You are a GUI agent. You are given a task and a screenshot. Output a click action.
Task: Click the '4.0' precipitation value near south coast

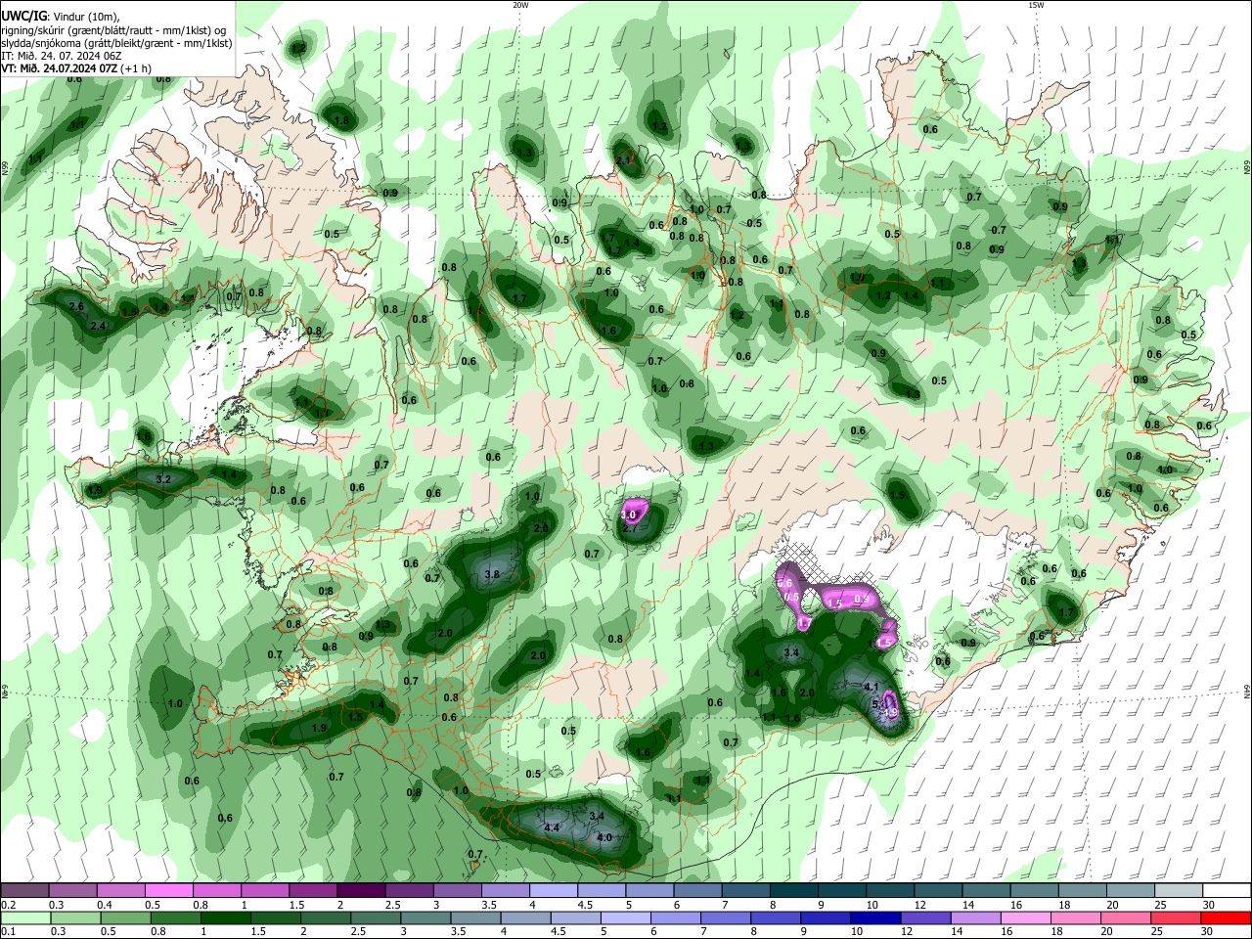tap(604, 837)
